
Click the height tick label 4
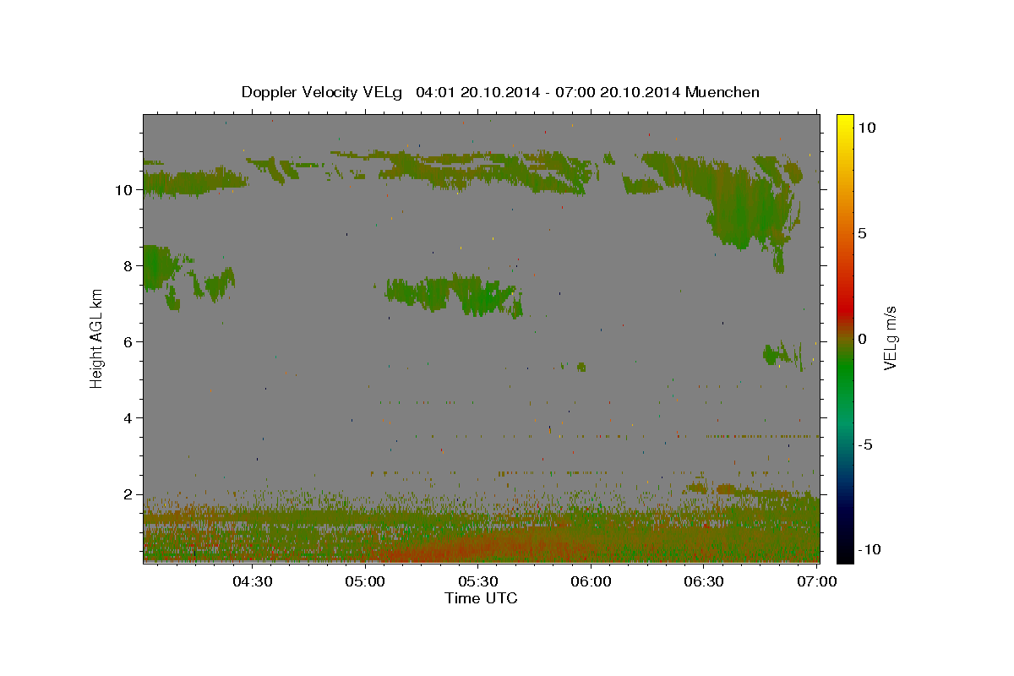click(x=130, y=418)
